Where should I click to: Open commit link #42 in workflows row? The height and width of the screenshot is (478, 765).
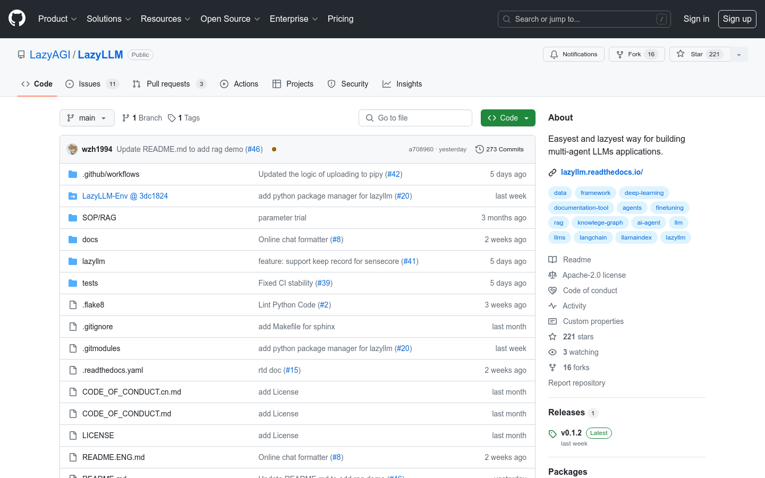pos(394,174)
